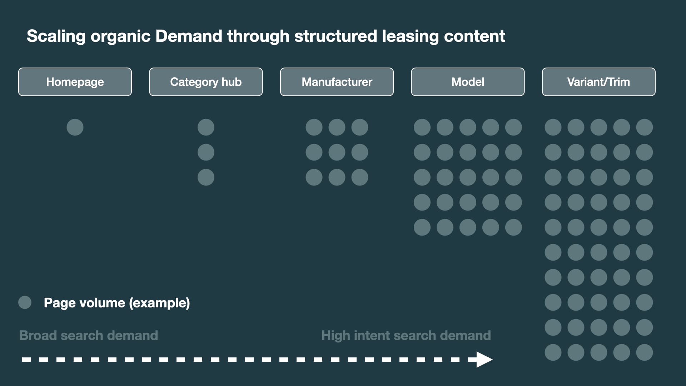Select the Category hub box
The height and width of the screenshot is (386, 686).
pos(206,82)
